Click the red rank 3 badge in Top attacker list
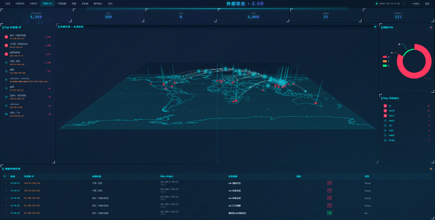The height and width of the screenshot is (220, 435). tap(6, 54)
